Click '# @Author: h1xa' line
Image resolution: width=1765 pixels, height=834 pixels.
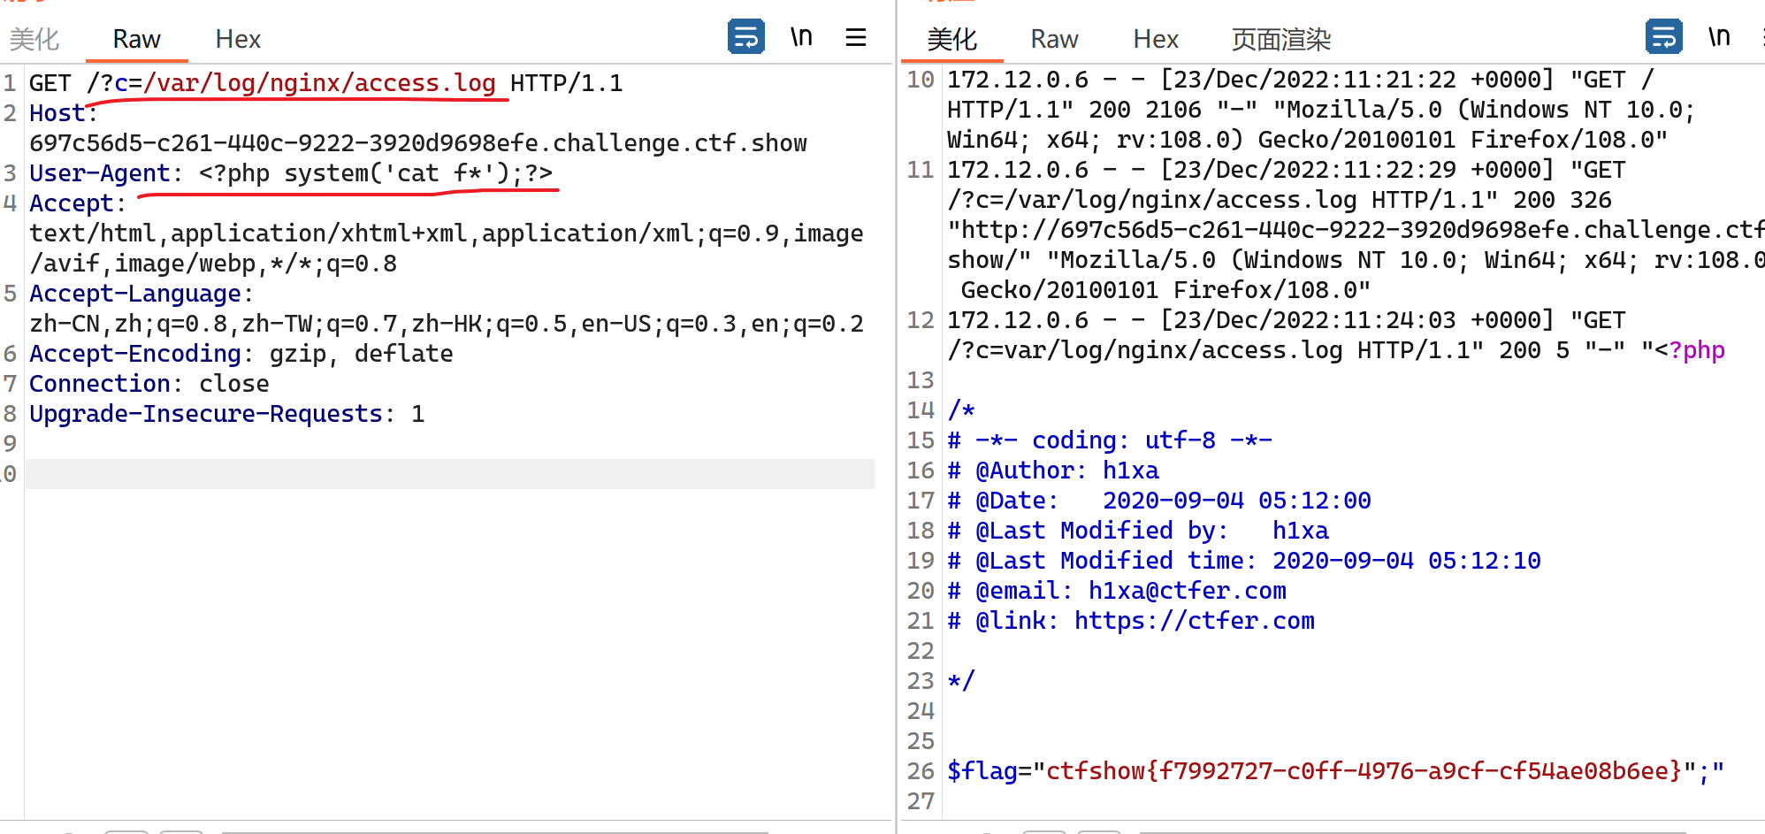point(1053,471)
